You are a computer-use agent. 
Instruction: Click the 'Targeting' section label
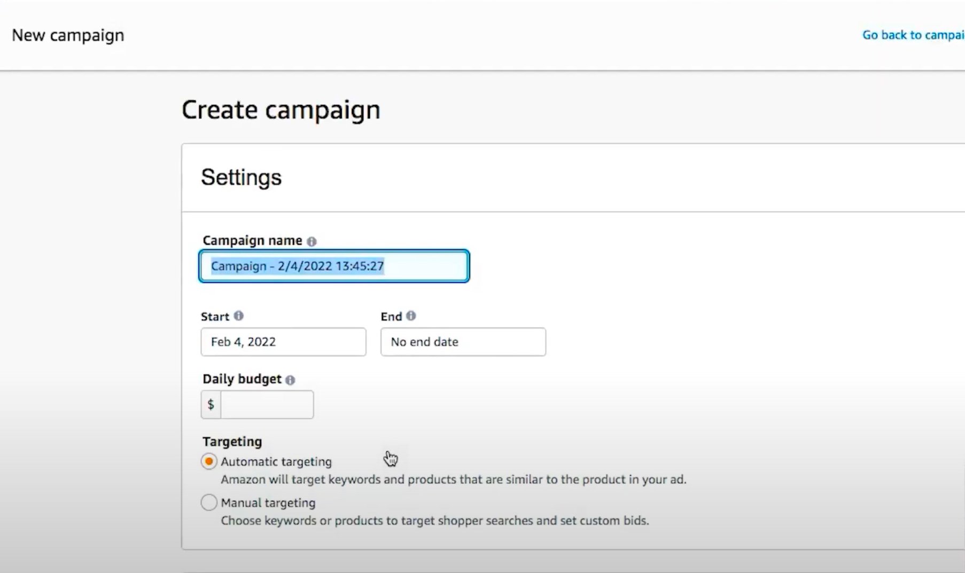pos(232,442)
